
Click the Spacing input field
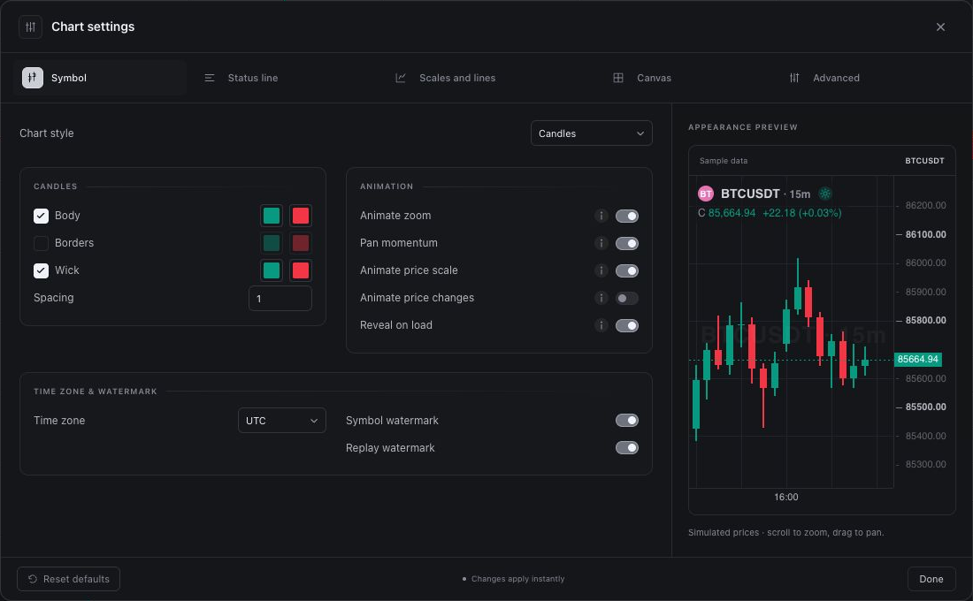tap(280, 299)
